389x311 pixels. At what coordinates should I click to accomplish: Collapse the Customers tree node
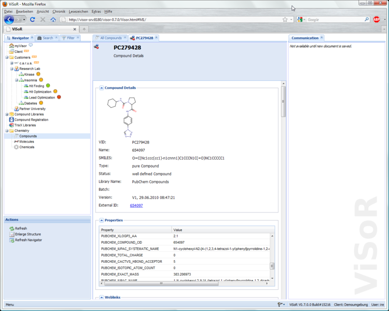(7, 58)
